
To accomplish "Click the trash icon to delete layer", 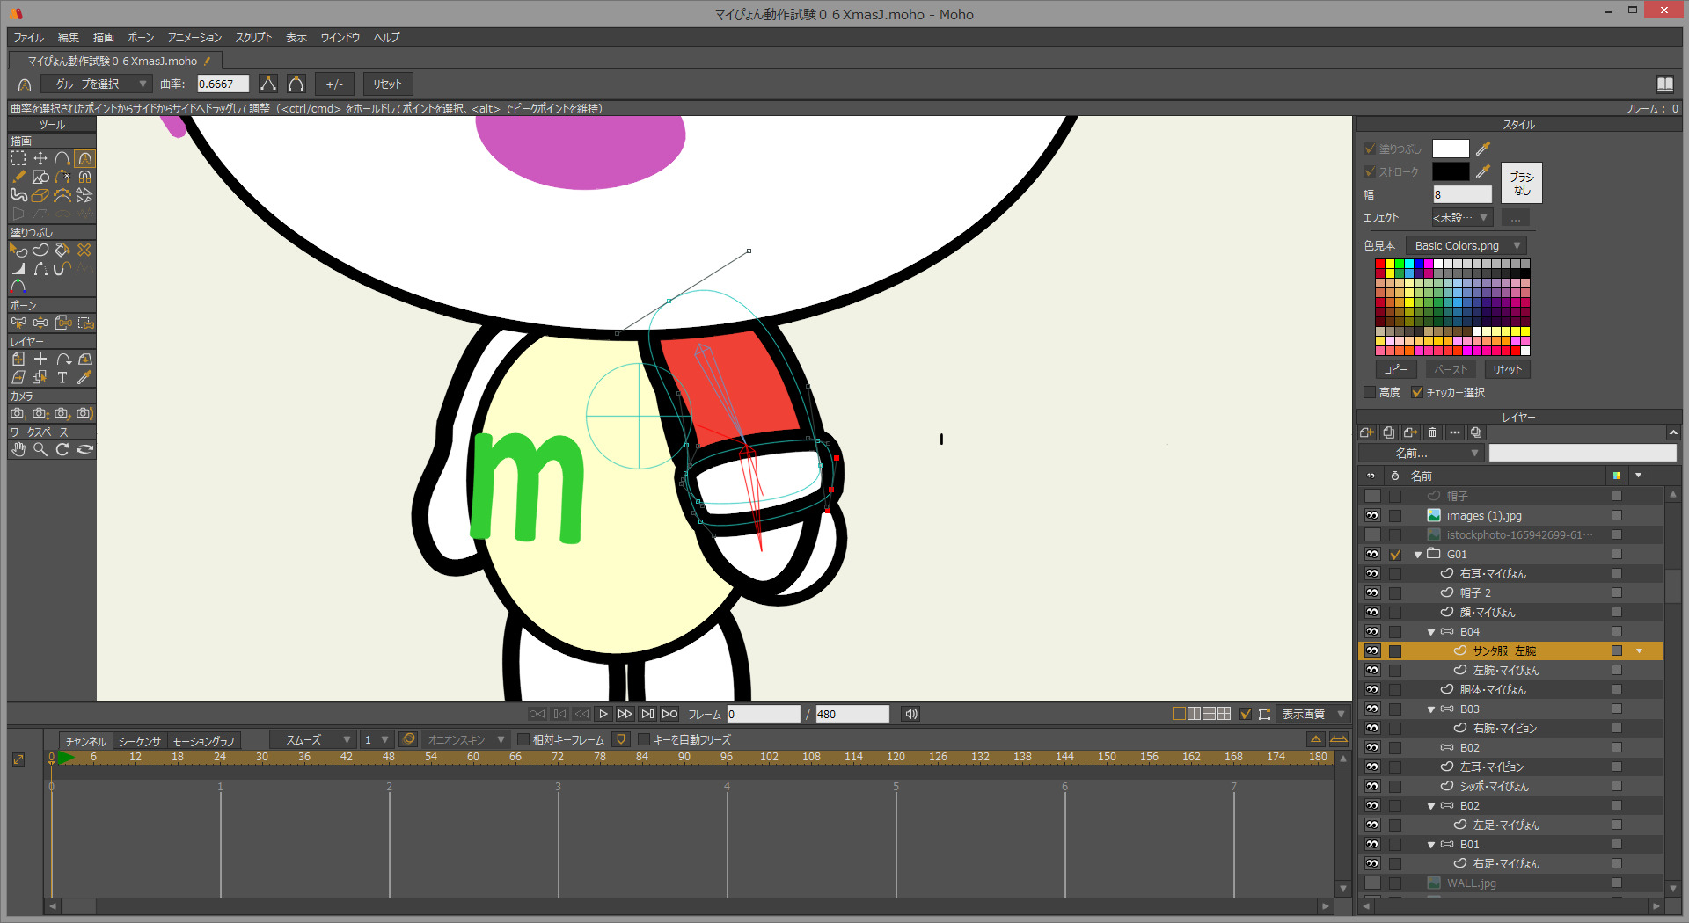I will [1432, 432].
